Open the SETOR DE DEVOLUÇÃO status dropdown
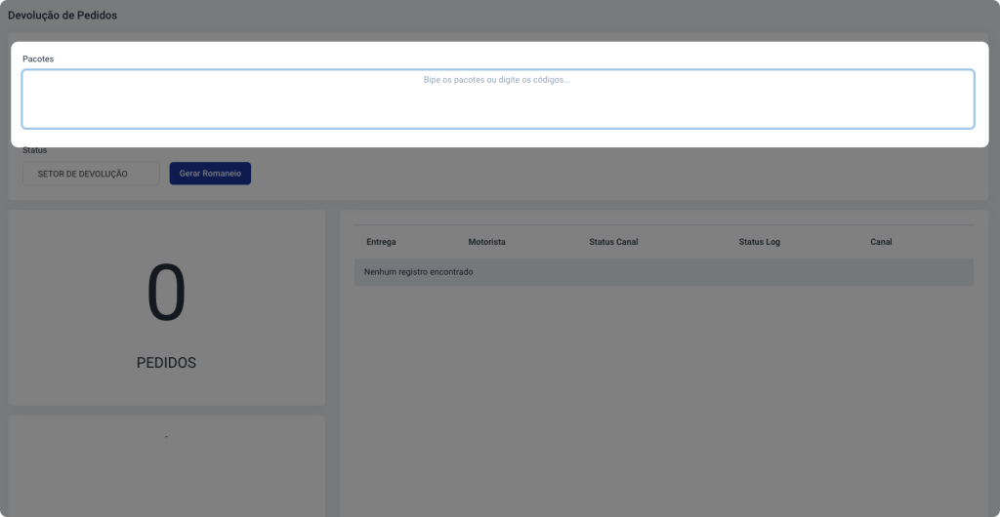 pyautogui.click(x=90, y=174)
